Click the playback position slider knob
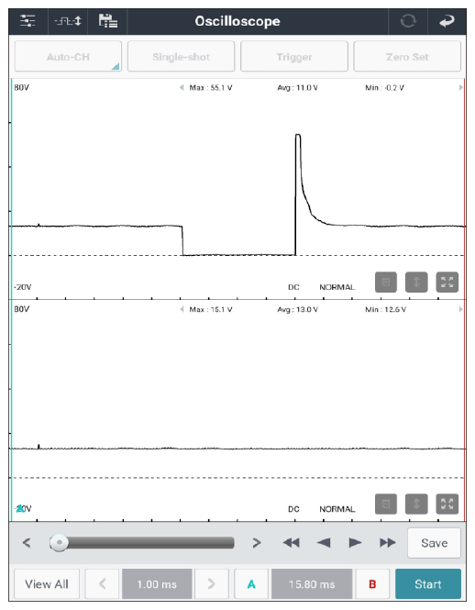The width and height of the screenshot is (475, 610). coord(59,542)
